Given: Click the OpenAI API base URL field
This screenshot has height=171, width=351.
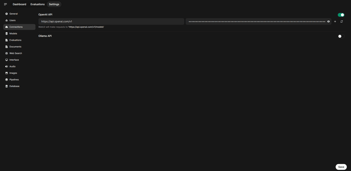Looking at the screenshot, I should 111,21.
